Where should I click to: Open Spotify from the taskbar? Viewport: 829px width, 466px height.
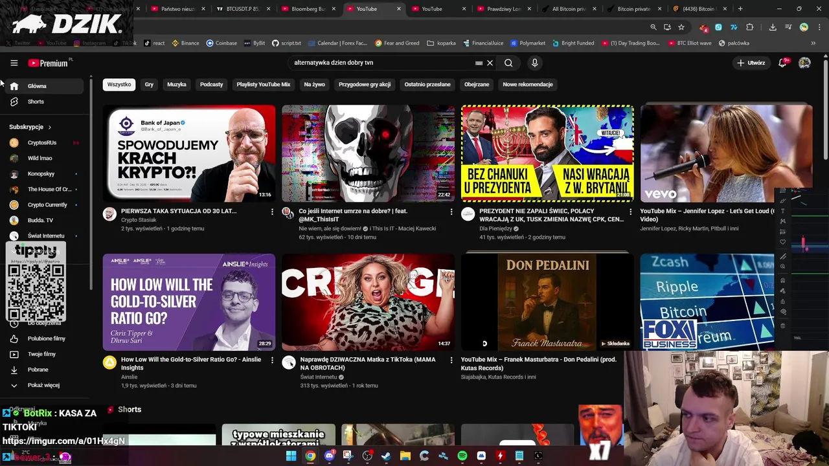click(462, 456)
